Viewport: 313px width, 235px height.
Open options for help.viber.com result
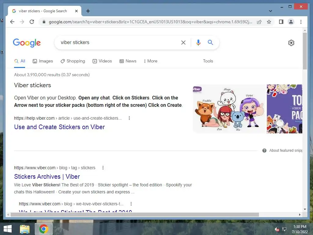coord(129,118)
